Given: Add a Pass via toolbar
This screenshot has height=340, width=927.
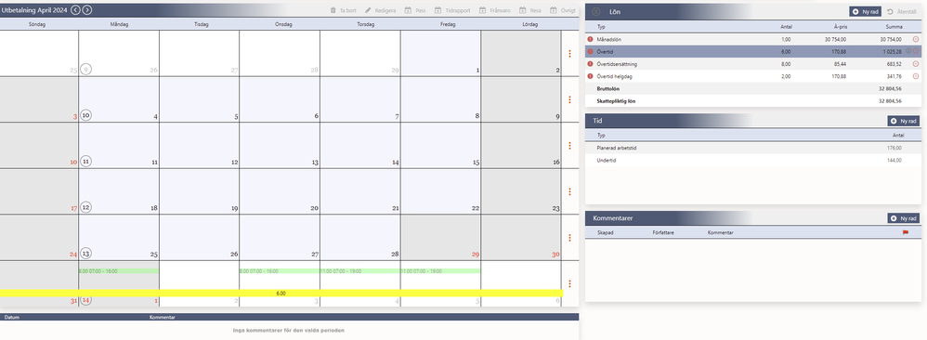Looking at the screenshot, I should pyautogui.click(x=415, y=10).
